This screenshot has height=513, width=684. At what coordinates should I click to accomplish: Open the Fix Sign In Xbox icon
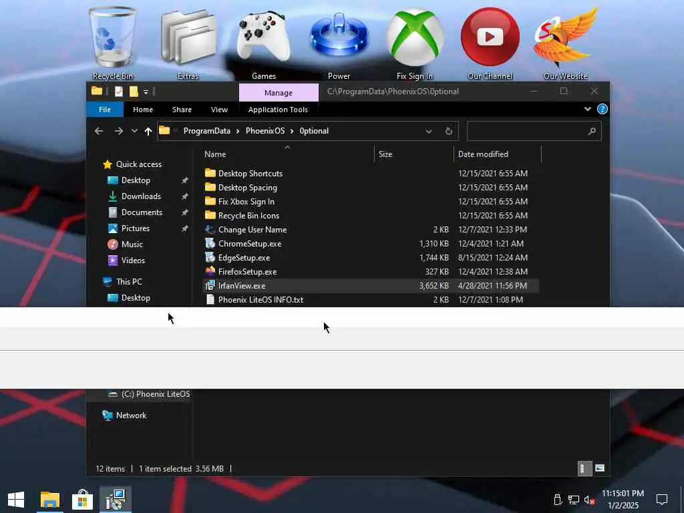tap(415, 43)
